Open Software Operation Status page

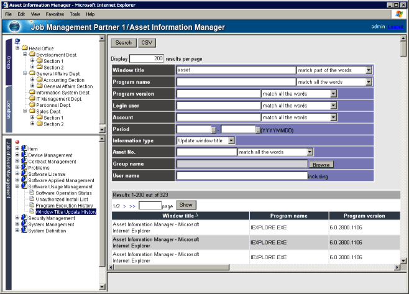tap(63, 193)
